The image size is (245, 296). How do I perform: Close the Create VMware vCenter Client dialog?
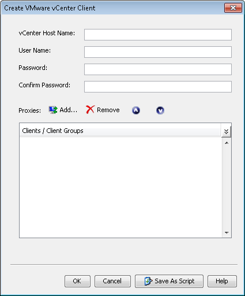click(233, 8)
